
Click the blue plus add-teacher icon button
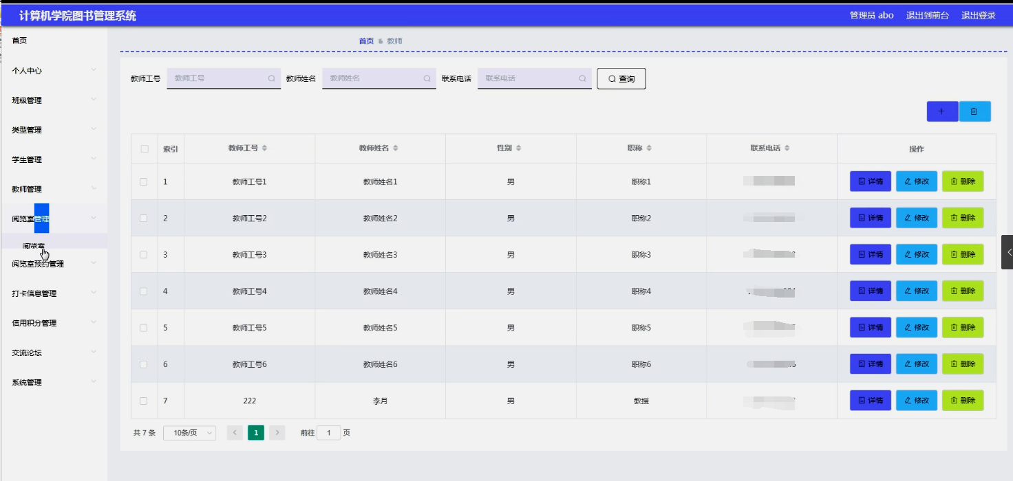click(x=942, y=111)
